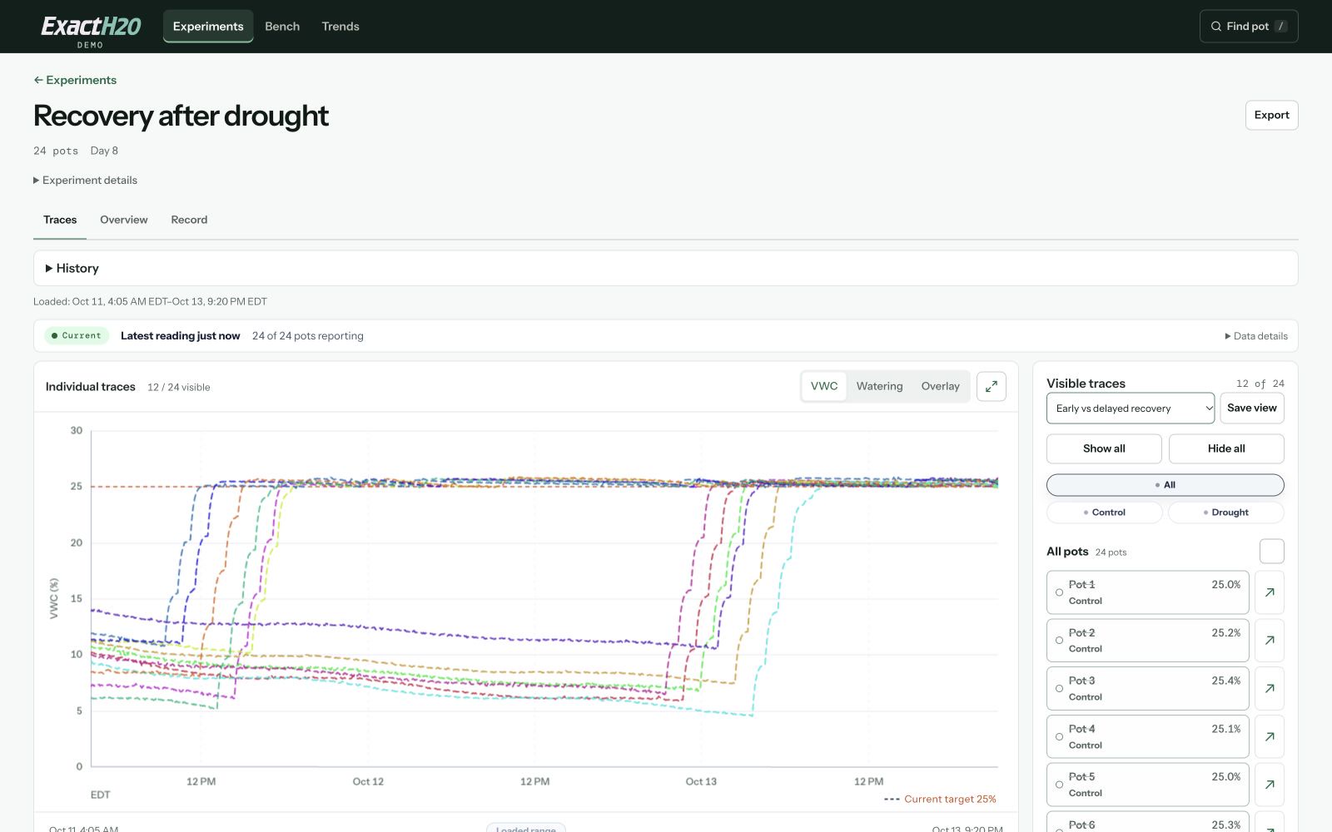This screenshot has height=832, width=1332.
Task: Open the Early vs delayed recovery dropdown
Action: [x=1131, y=409]
